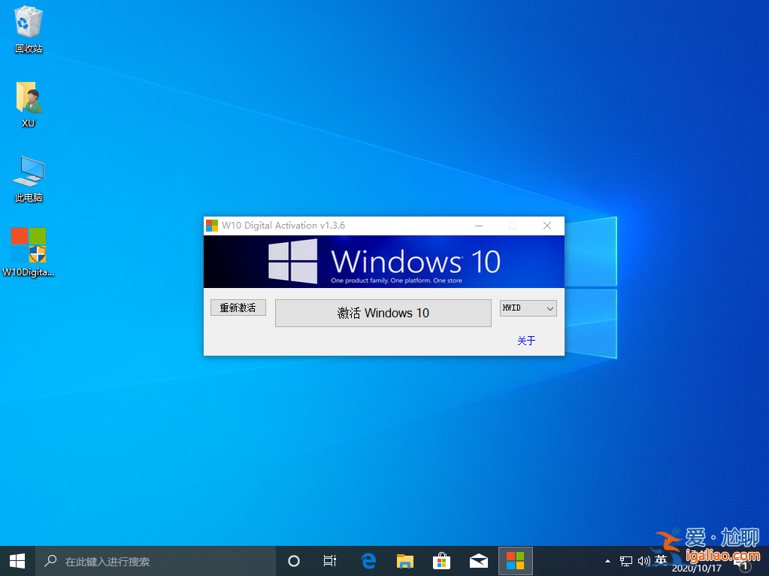This screenshot has width=769, height=576.
Task: Open the HWID activation method dropdown
Action: 528,308
